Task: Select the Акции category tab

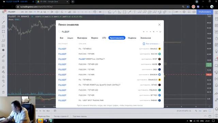Action: click(x=70, y=38)
